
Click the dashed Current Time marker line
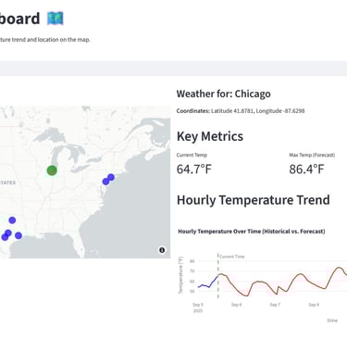click(218, 276)
